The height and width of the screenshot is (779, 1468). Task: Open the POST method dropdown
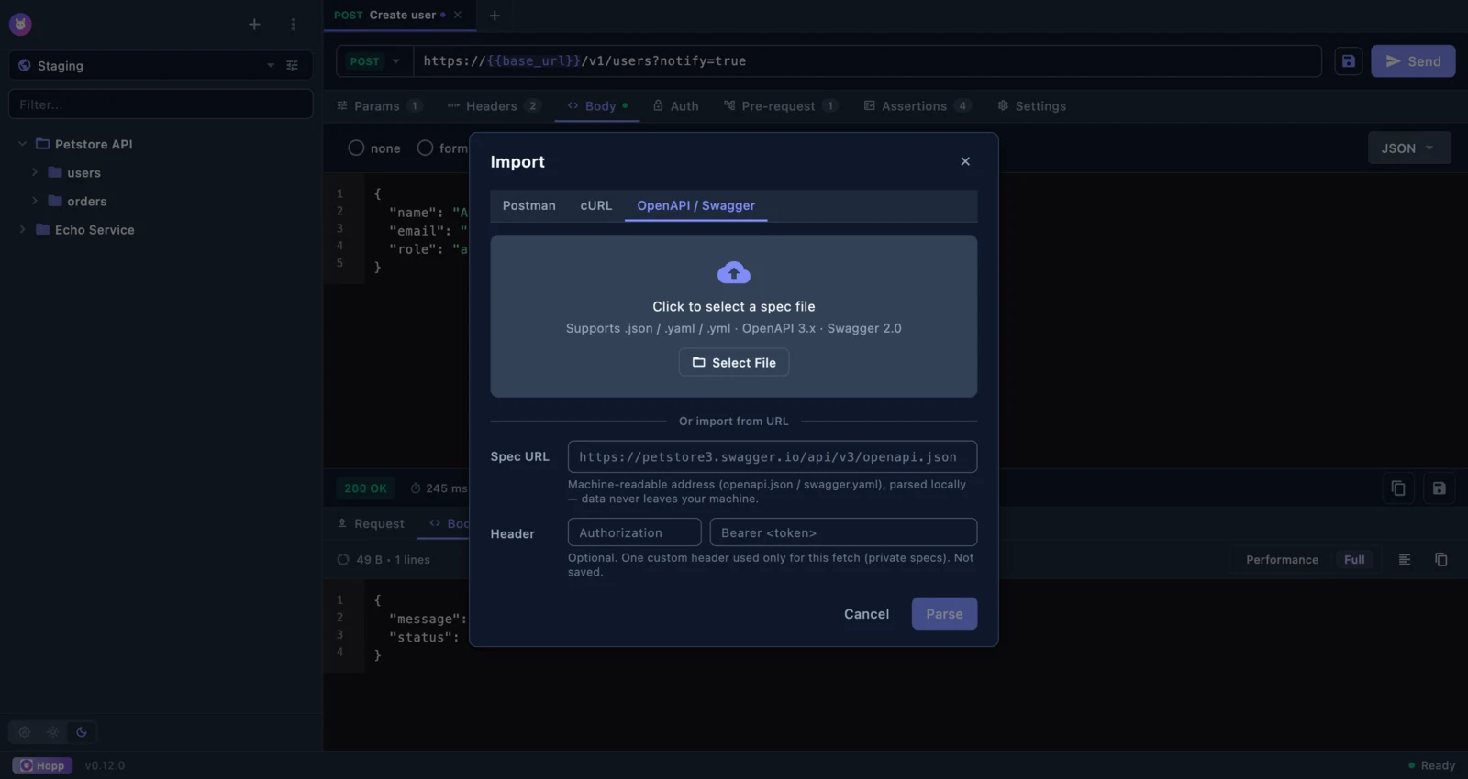[x=376, y=61]
